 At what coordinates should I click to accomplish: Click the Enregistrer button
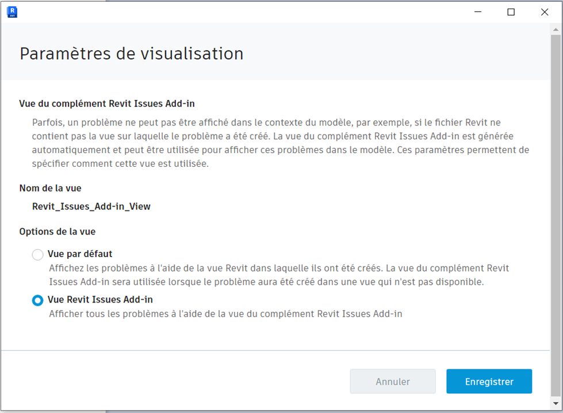point(489,381)
